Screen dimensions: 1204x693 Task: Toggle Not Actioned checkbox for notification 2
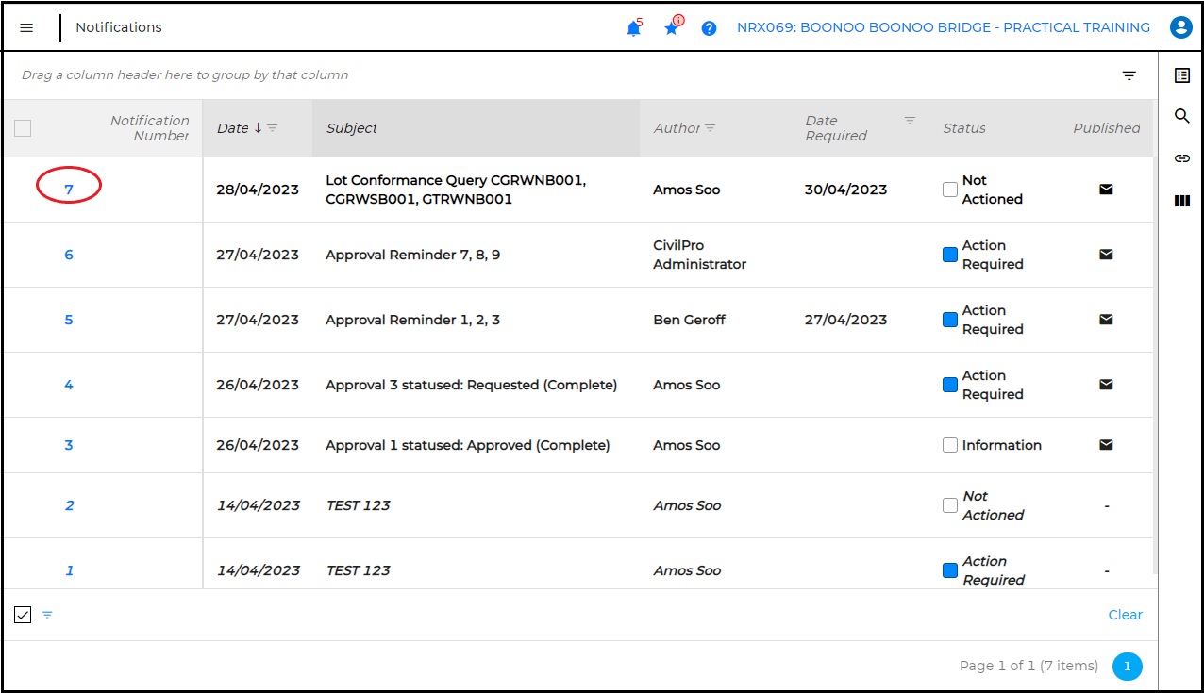click(x=950, y=505)
